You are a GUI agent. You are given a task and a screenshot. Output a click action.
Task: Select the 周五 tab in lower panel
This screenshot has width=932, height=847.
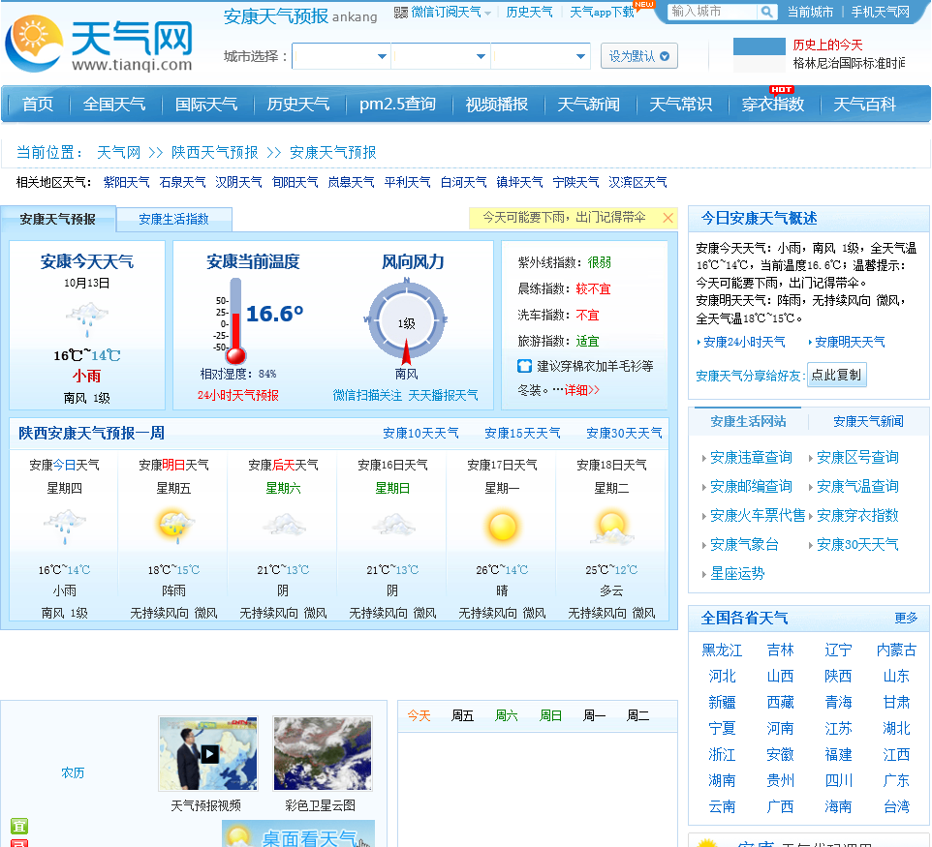[x=462, y=715]
